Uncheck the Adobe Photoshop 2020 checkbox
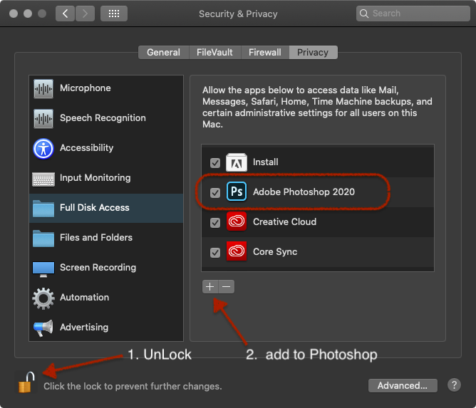The image size is (476, 408). pyautogui.click(x=215, y=192)
